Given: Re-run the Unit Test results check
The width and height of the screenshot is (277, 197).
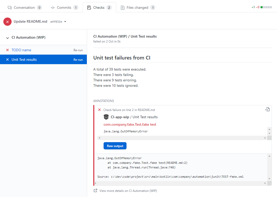Looking at the screenshot, I should pyautogui.click(x=78, y=60).
